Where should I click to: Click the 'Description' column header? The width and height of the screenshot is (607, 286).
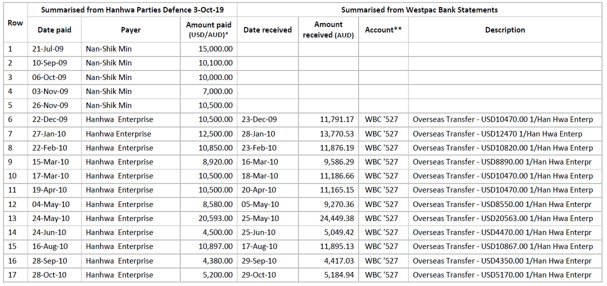(x=505, y=30)
